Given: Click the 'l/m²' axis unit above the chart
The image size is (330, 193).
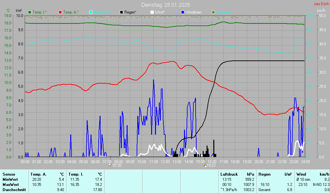Looking at the screenshot, I should pyautogui.click(x=19, y=11).
